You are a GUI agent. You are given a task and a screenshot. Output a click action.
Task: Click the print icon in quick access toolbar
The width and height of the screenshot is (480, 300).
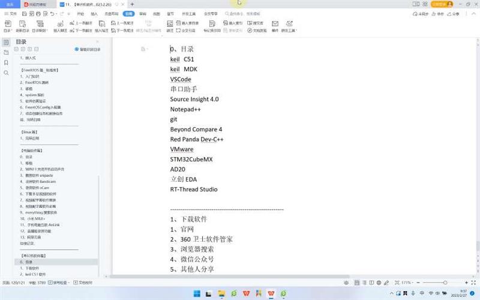pyautogui.click(x=38, y=14)
